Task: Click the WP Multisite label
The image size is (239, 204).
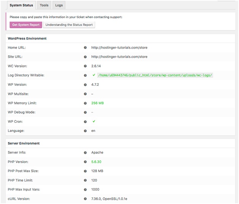Action: click(x=18, y=94)
